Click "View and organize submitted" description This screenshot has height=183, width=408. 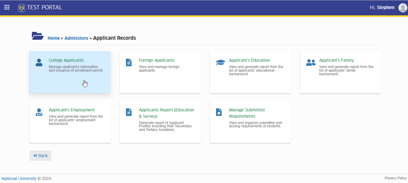(x=255, y=125)
